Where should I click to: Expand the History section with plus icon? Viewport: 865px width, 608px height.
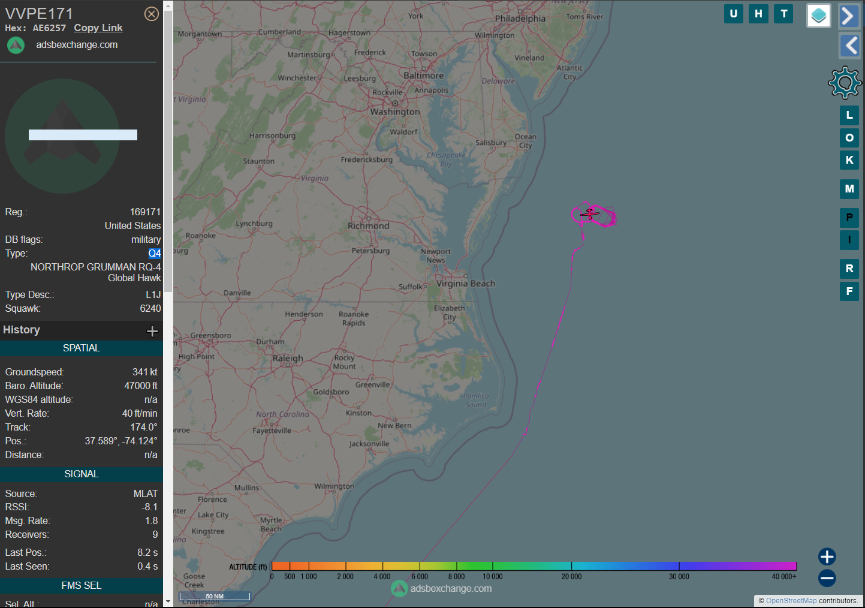152,331
